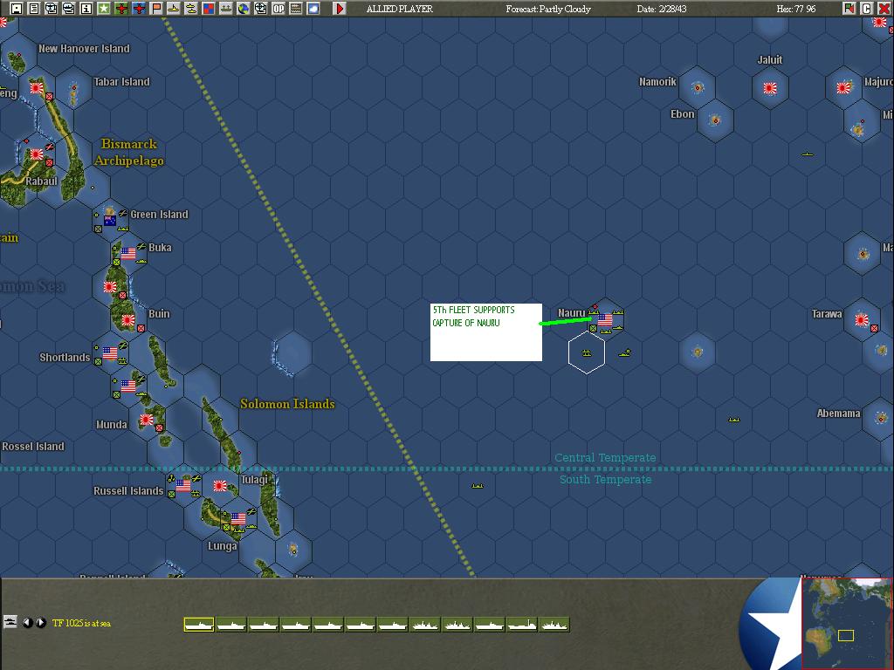Click the crosshair target toolbar icon
Screen dimensions: 894x670
coord(260,9)
